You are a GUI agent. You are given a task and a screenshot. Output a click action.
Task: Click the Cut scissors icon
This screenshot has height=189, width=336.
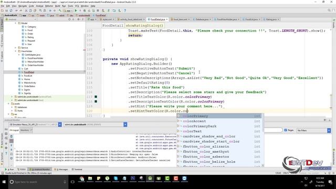(x=26, y=10)
